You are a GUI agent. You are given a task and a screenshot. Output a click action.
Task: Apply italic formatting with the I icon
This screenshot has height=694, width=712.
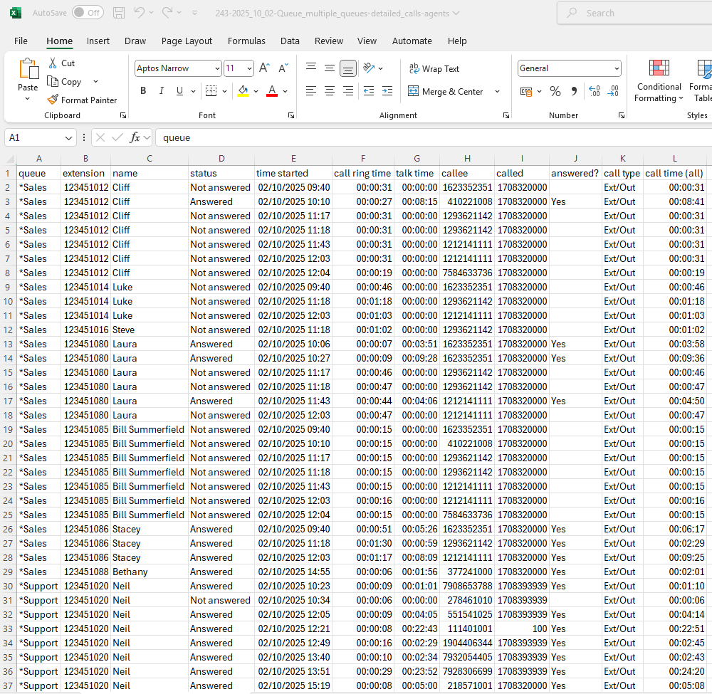[x=162, y=91]
